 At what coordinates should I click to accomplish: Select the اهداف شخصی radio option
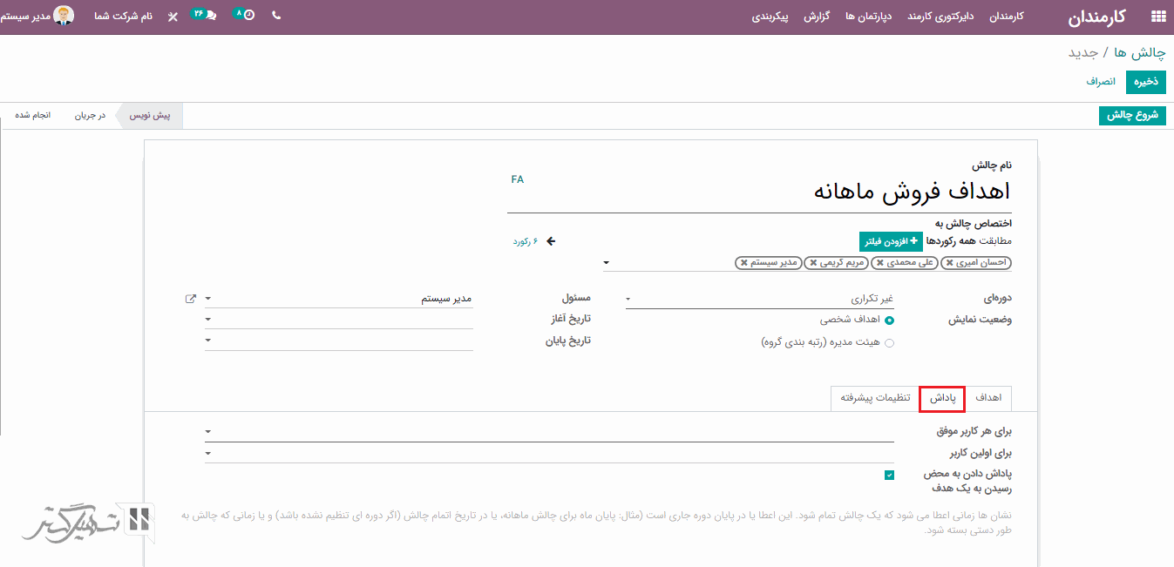click(889, 321)
